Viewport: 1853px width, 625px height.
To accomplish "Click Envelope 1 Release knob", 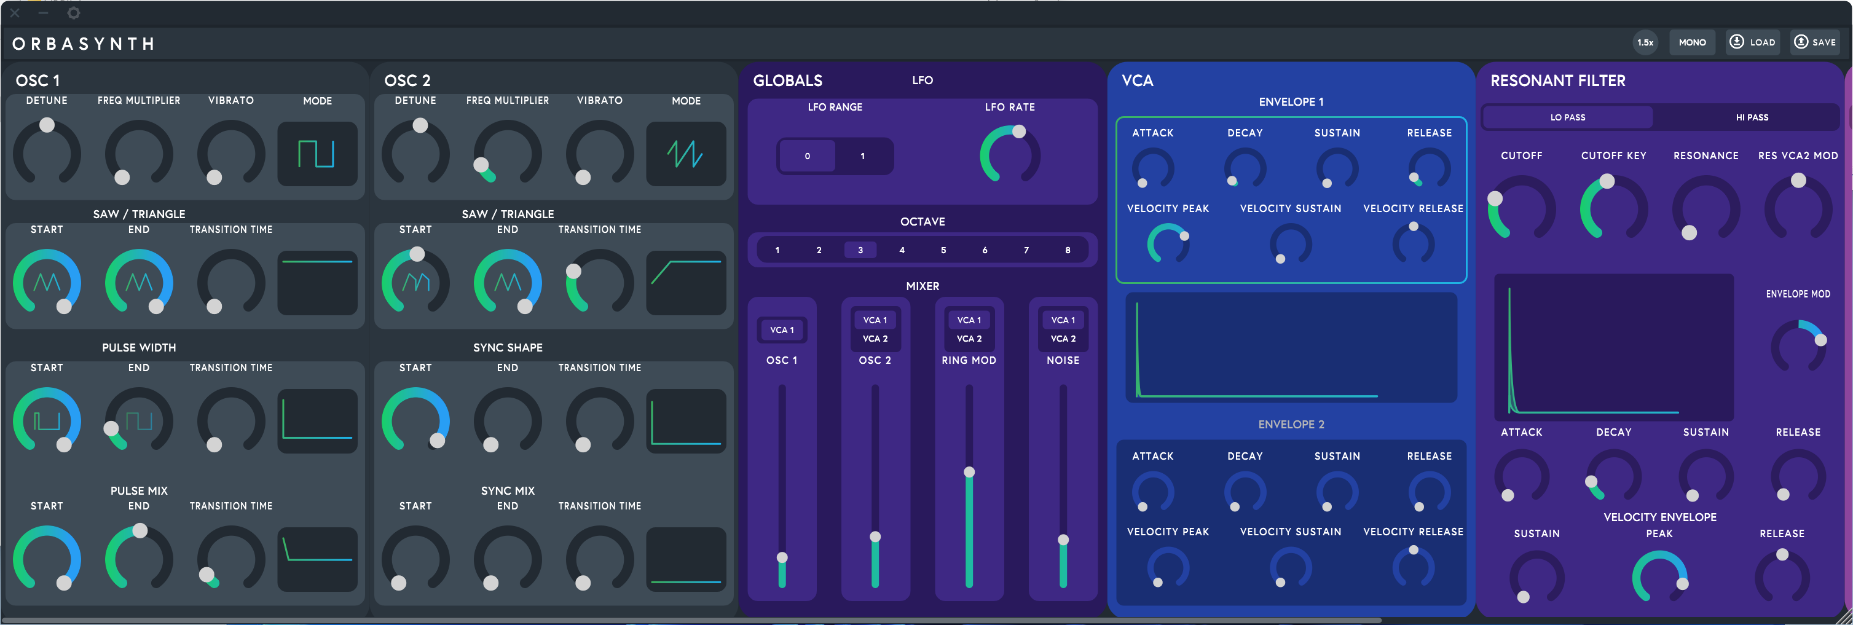I will (x=1430, y=168).
